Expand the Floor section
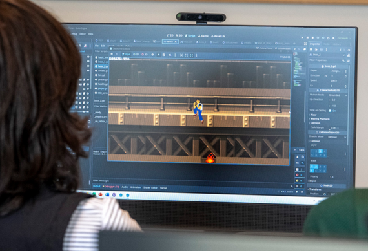This screenshot has width=368, height=251. (314, 115)
